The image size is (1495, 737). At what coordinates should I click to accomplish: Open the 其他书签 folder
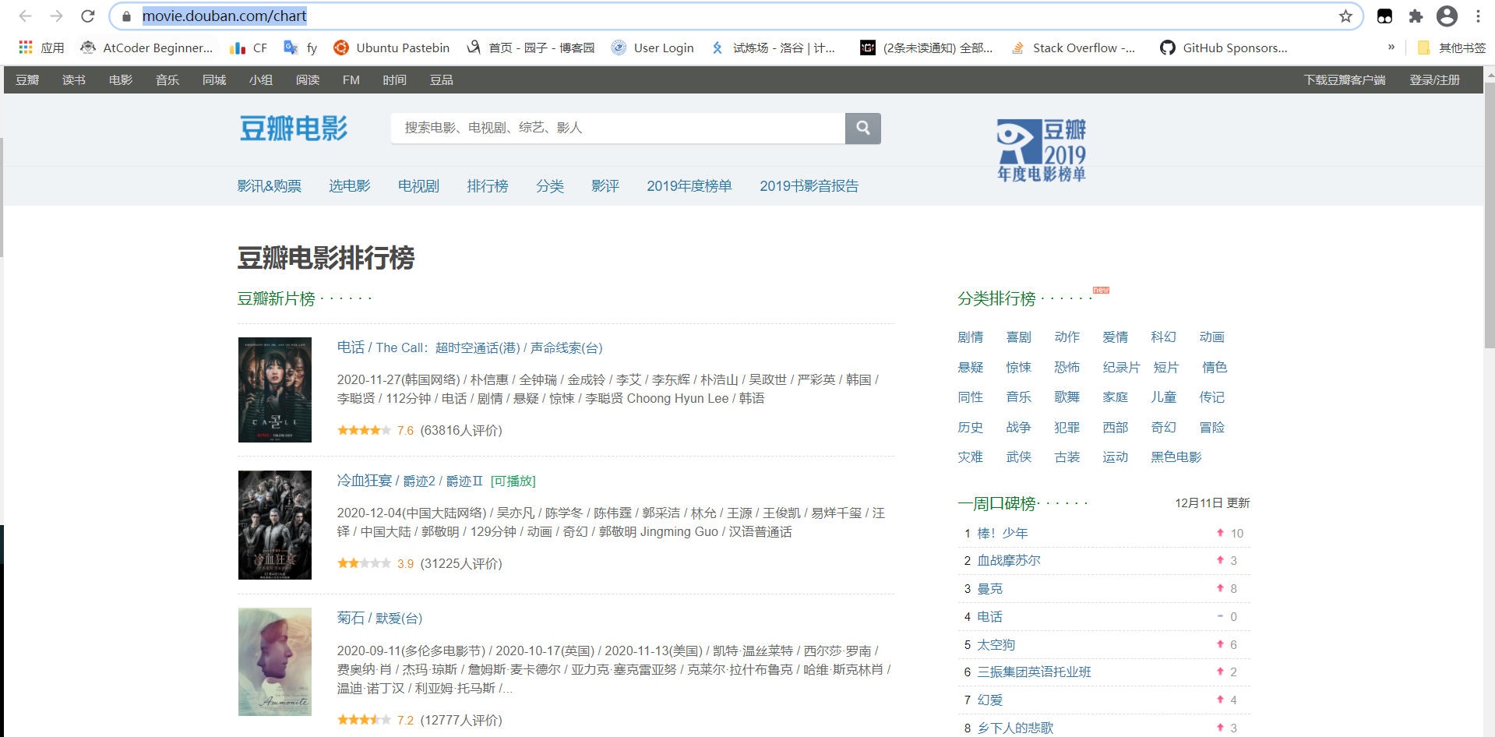tap(1451, 48)
